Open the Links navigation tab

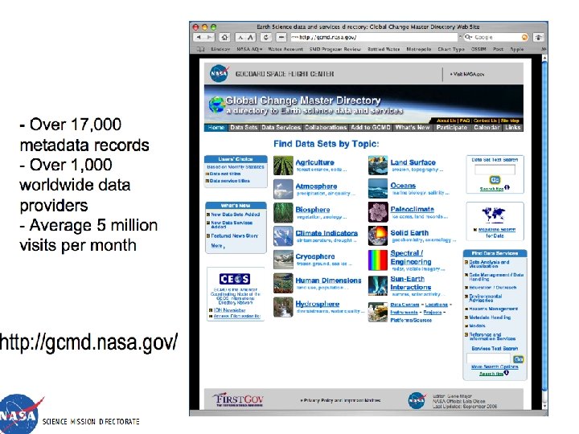(x=512, y=127)
